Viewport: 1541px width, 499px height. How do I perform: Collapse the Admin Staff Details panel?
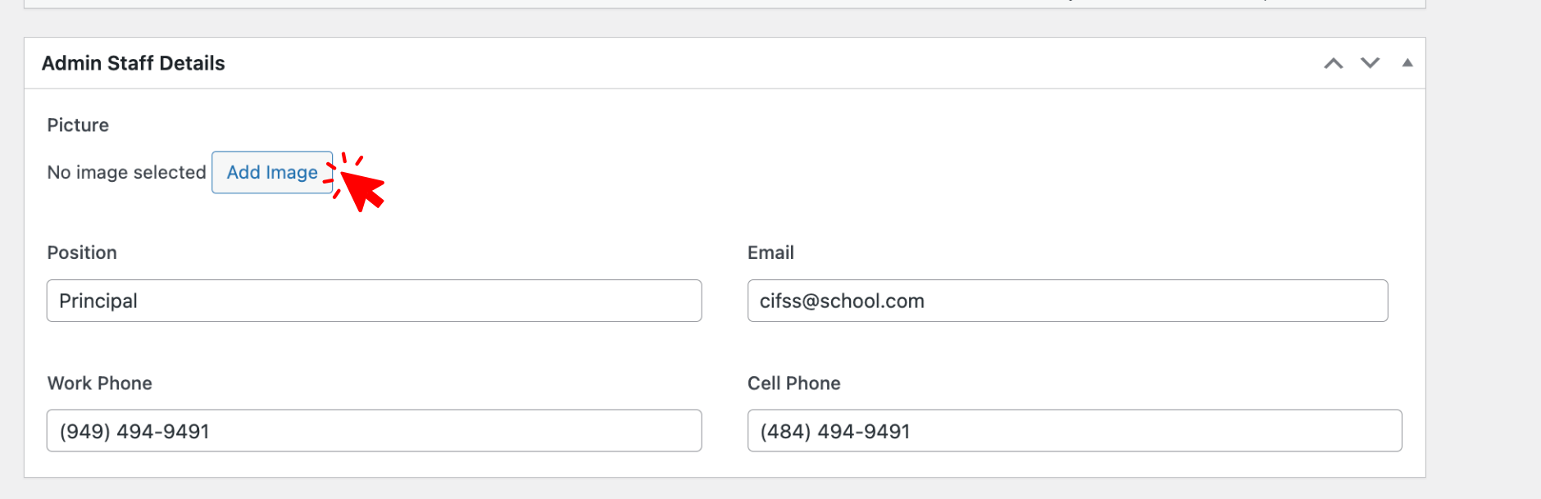click(1407, 63)
